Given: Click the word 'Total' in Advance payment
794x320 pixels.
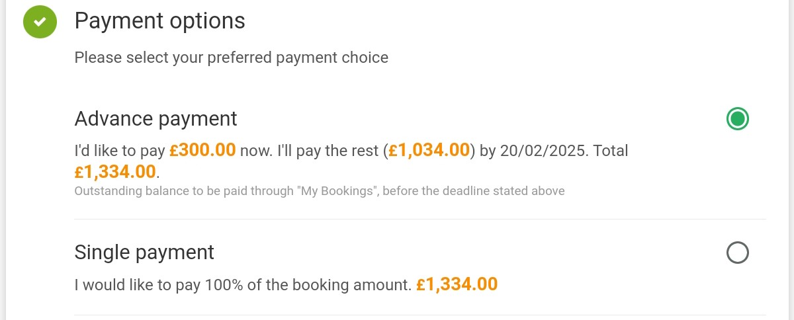Looking at the screenshot, I should coord(610,151).
